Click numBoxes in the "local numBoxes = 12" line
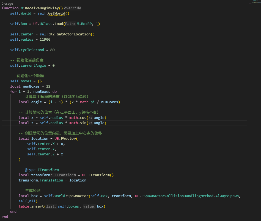 point(31,86)
